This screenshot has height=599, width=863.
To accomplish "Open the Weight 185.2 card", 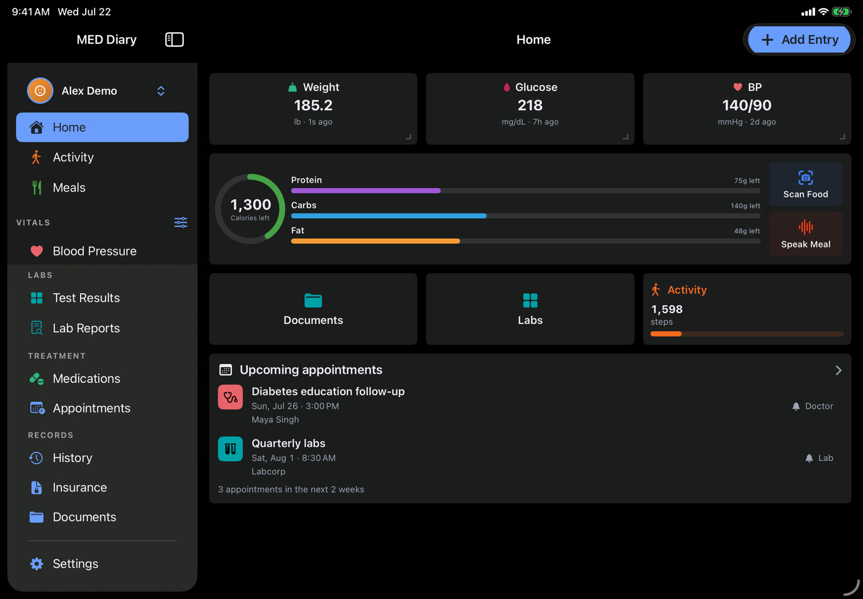I will coord(313,109).
